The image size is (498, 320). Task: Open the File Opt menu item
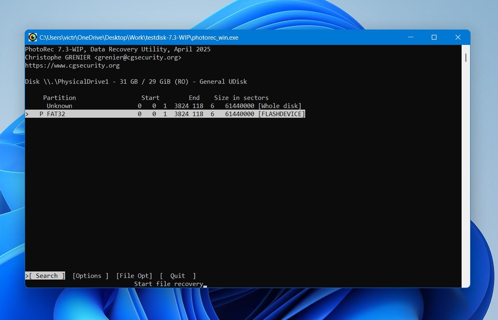pyautogui.click(x=134, y=276)
